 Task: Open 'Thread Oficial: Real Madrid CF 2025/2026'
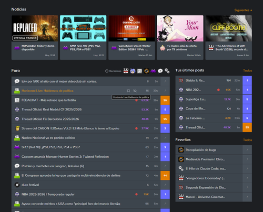(x=52, y=109)
